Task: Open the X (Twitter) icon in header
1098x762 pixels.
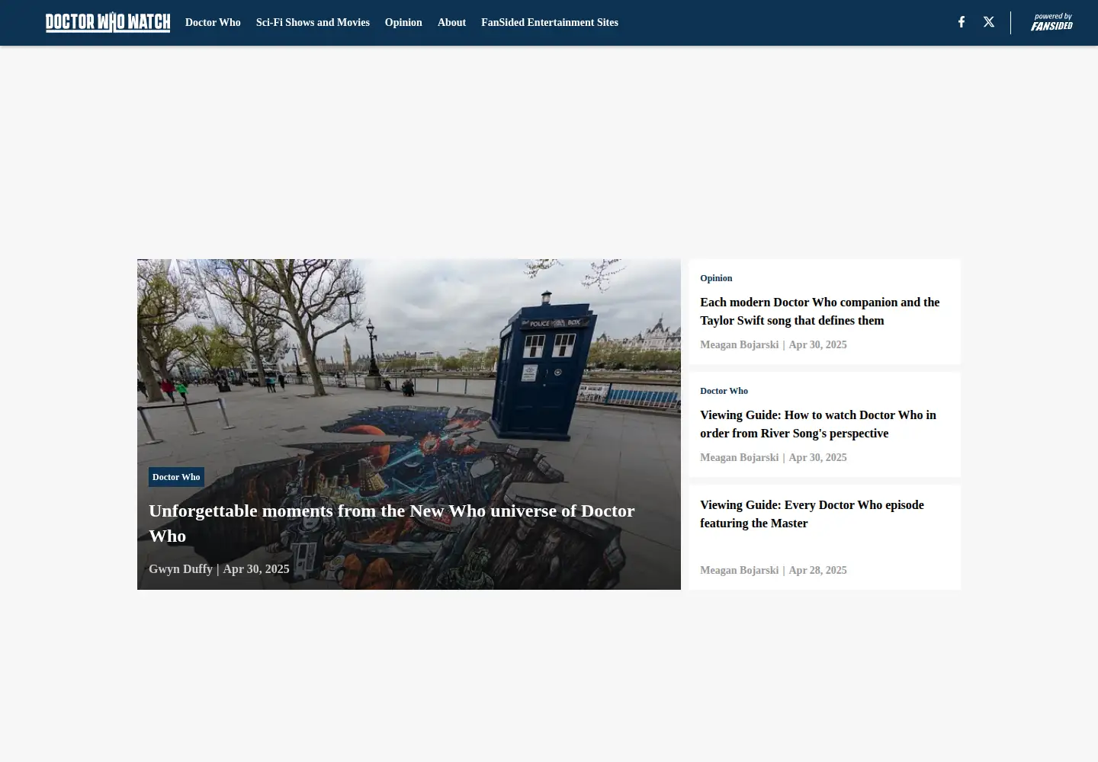Action: pos(989,22)
